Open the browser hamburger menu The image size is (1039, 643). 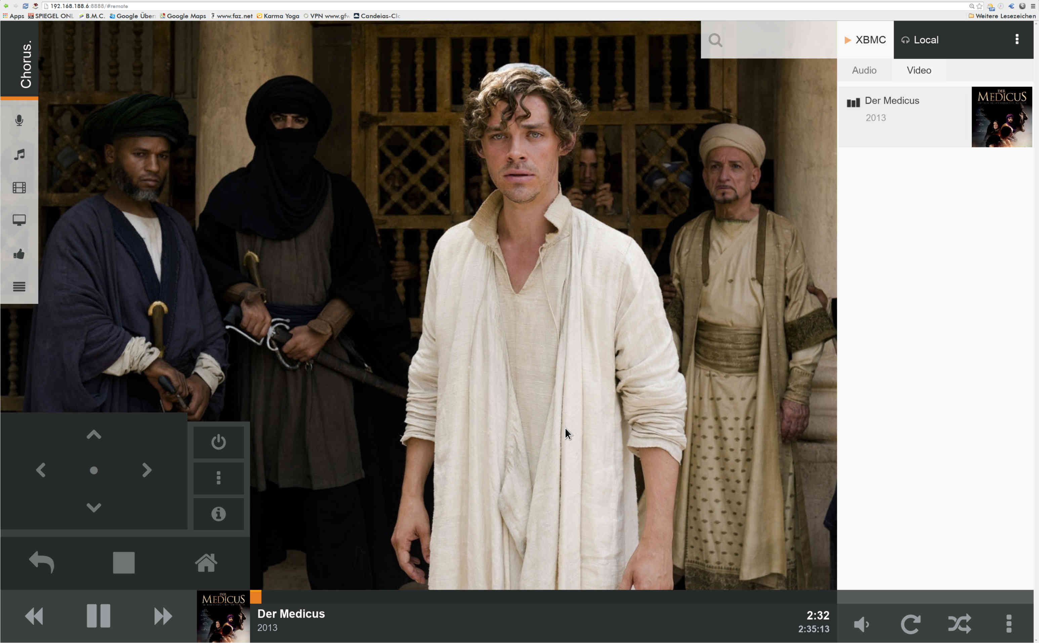(x=1033, y=6)
